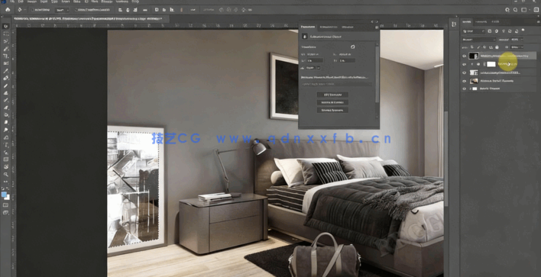Image resolution: width=541 pixels, height=277 pixels.
Task: Select the Eraser tool
Action: coord(6,108)
